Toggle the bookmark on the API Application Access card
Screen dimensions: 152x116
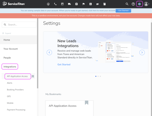87,103
